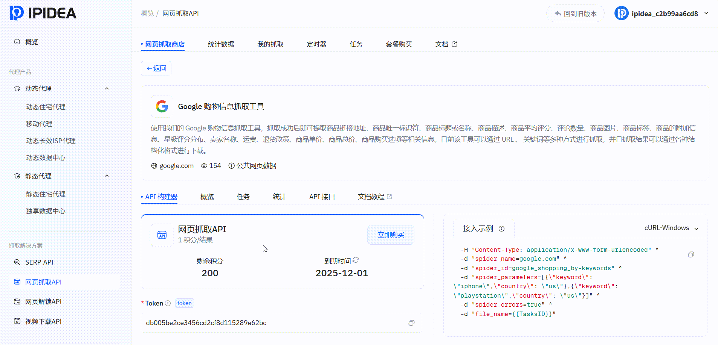The height and width of the screenshot is (345, 718).
Task: Click the 视频下载API sidebar icon
Action: tap(17, 321)
